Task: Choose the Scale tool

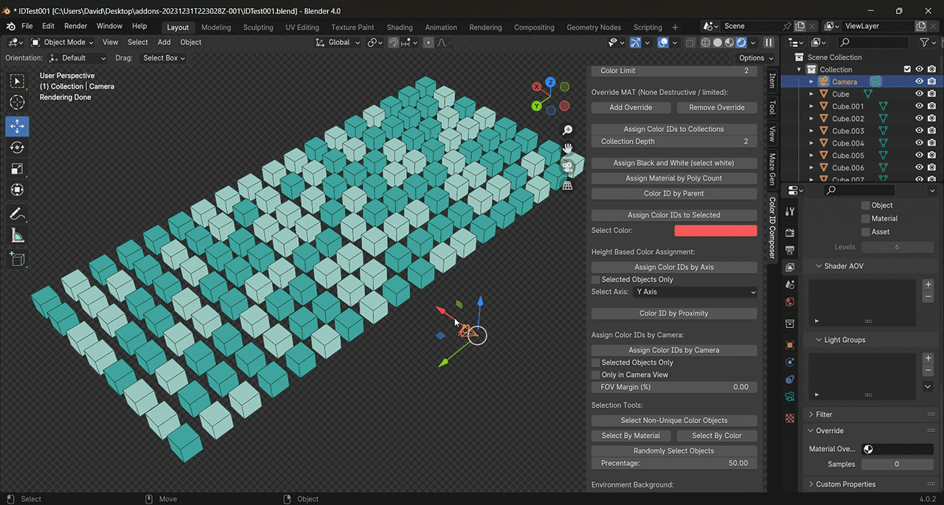Action: 17,169
